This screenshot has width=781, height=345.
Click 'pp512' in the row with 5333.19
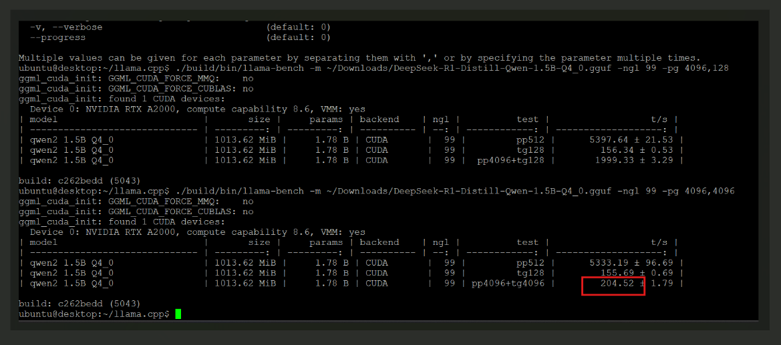point(530,263)
